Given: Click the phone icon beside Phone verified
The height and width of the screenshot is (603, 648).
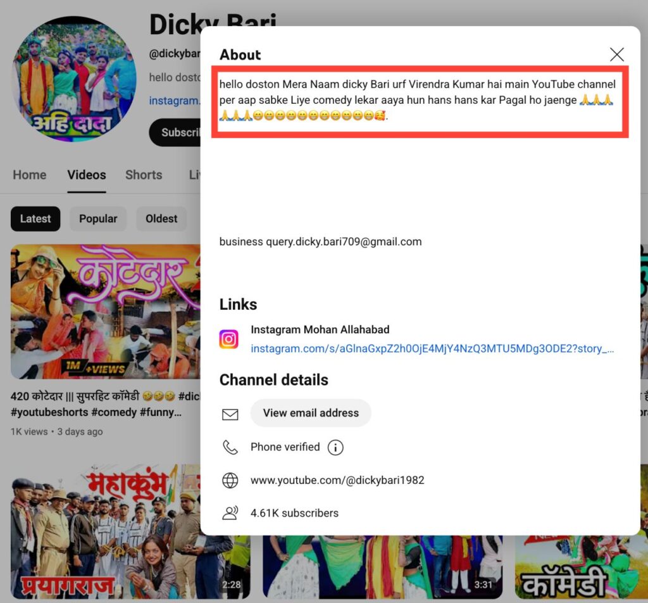Looking at the screenshot, I should click(x=230, y=448).
